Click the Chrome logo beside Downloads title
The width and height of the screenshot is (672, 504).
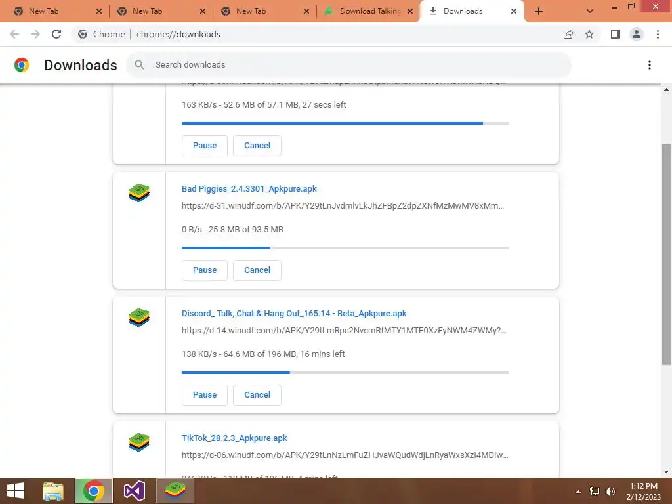22,65
